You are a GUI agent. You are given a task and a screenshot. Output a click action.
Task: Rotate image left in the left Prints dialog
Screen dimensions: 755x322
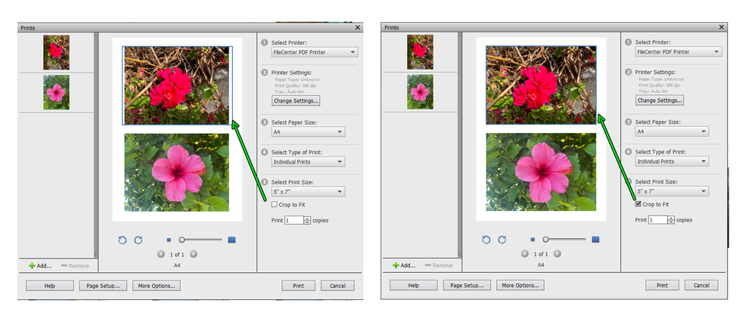click(x=123, y=240)
